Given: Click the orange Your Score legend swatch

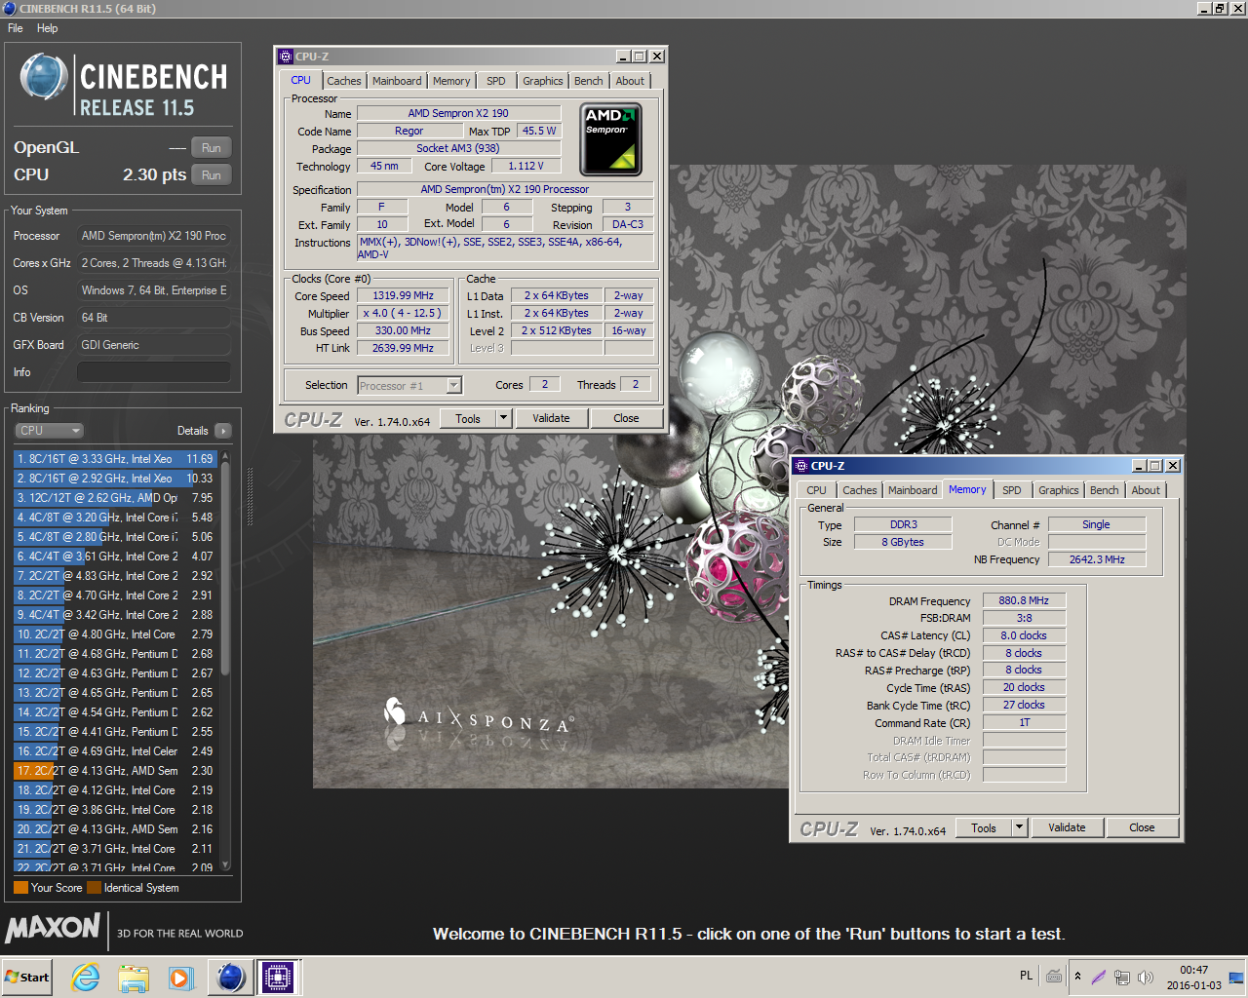Looking at the screenshot, I should click(x=20, y=888).
